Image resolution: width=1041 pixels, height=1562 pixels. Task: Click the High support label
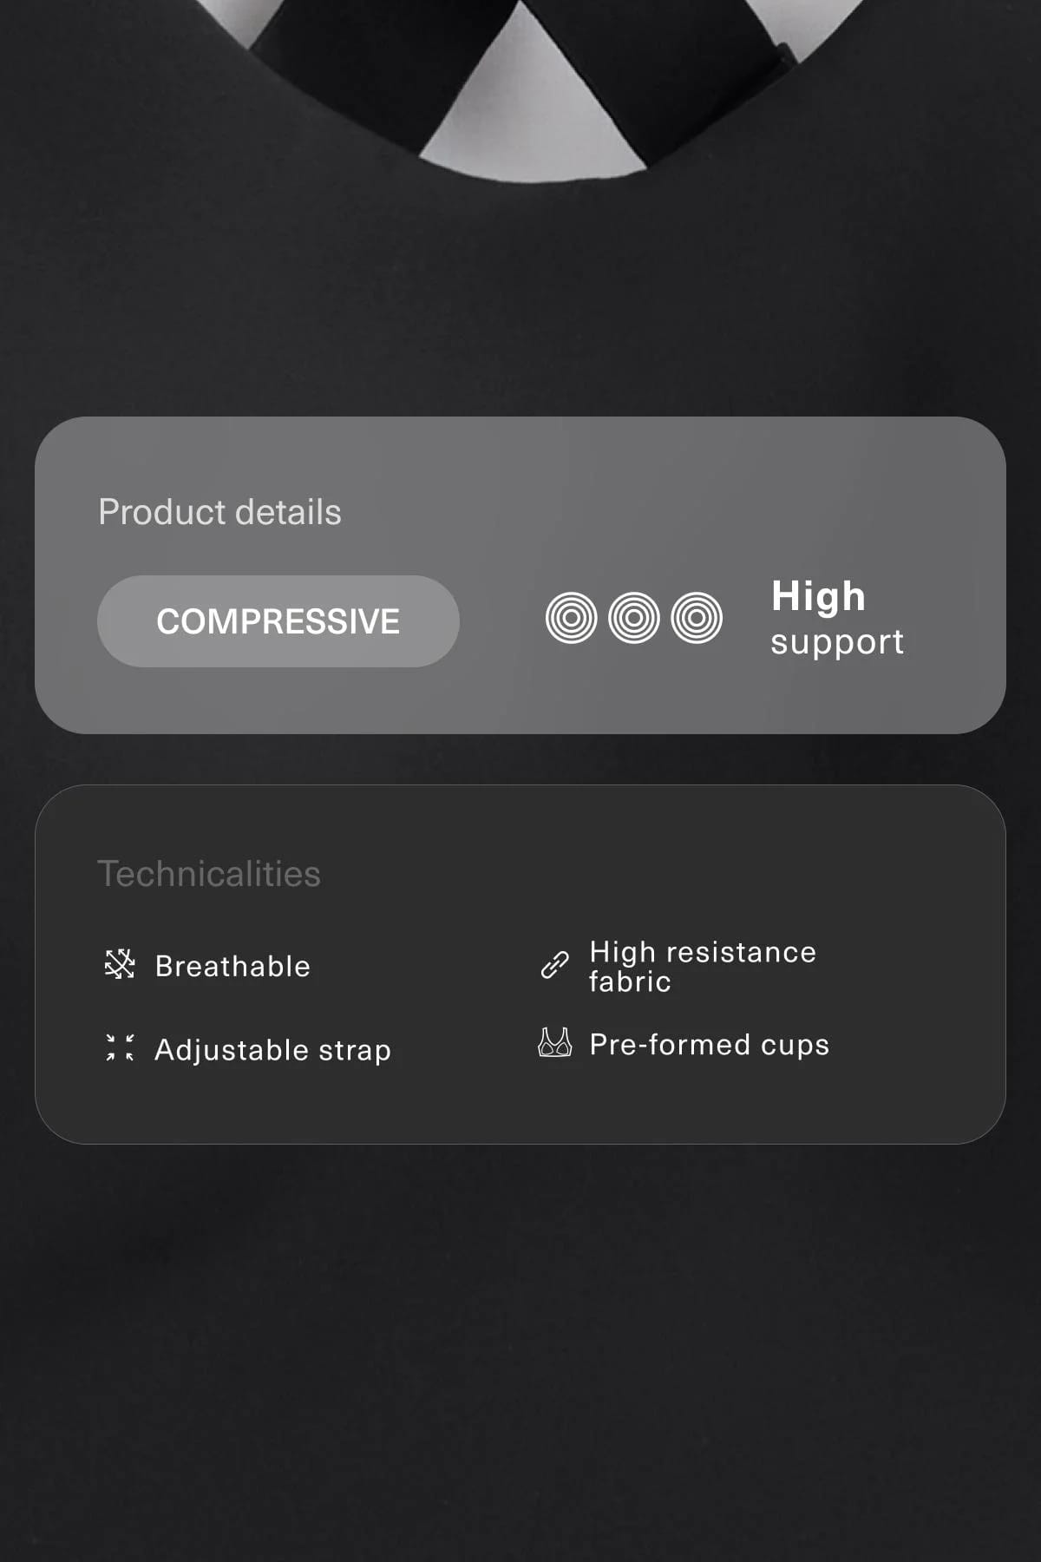(837, 618)
